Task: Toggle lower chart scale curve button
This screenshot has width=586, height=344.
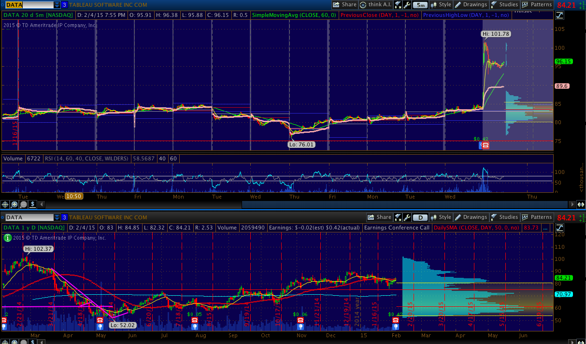Action: [x=560, y=228]
